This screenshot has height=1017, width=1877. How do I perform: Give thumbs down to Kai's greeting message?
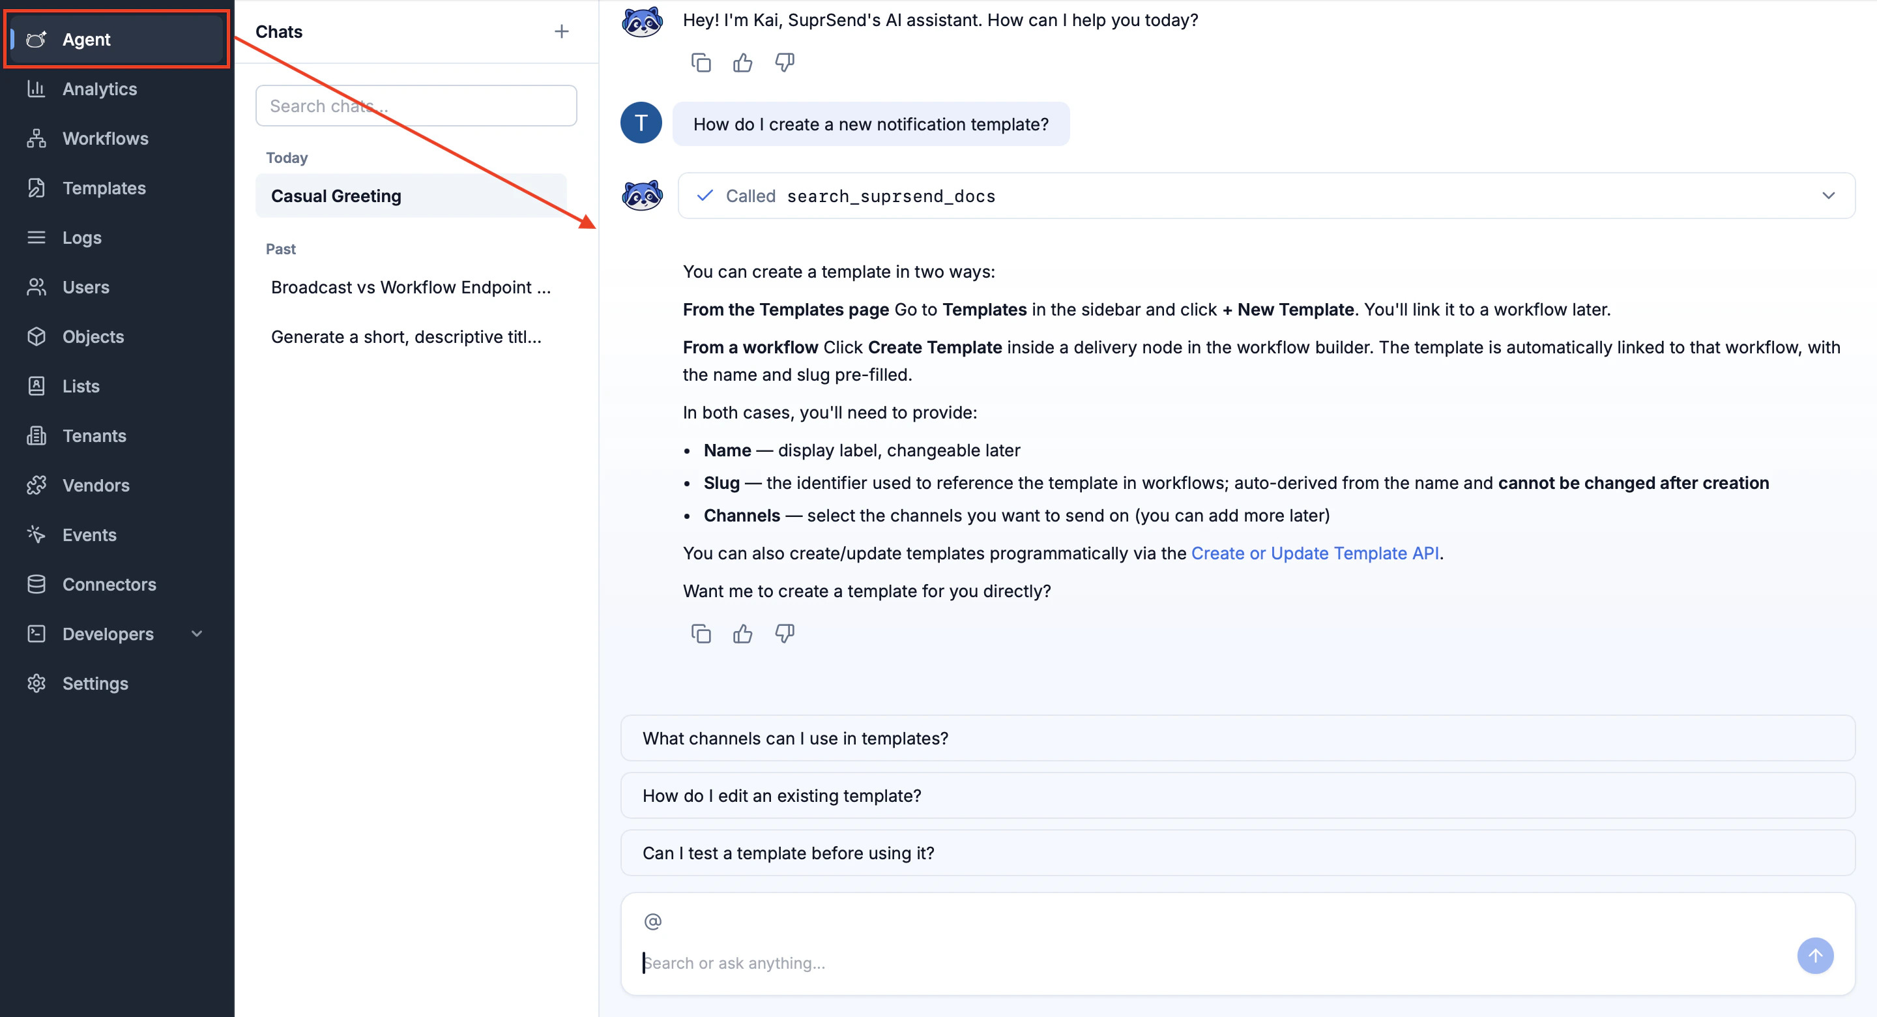click(784, 63)
